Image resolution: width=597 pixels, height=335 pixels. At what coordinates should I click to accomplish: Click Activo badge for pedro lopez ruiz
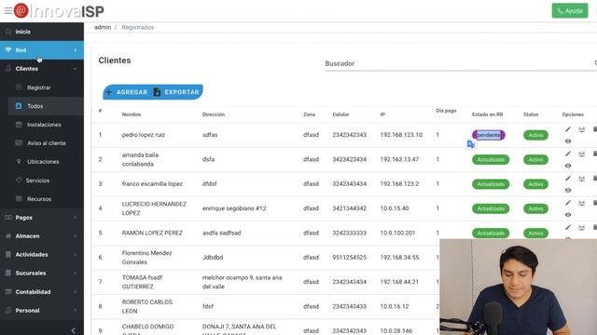tap(535, 135)
